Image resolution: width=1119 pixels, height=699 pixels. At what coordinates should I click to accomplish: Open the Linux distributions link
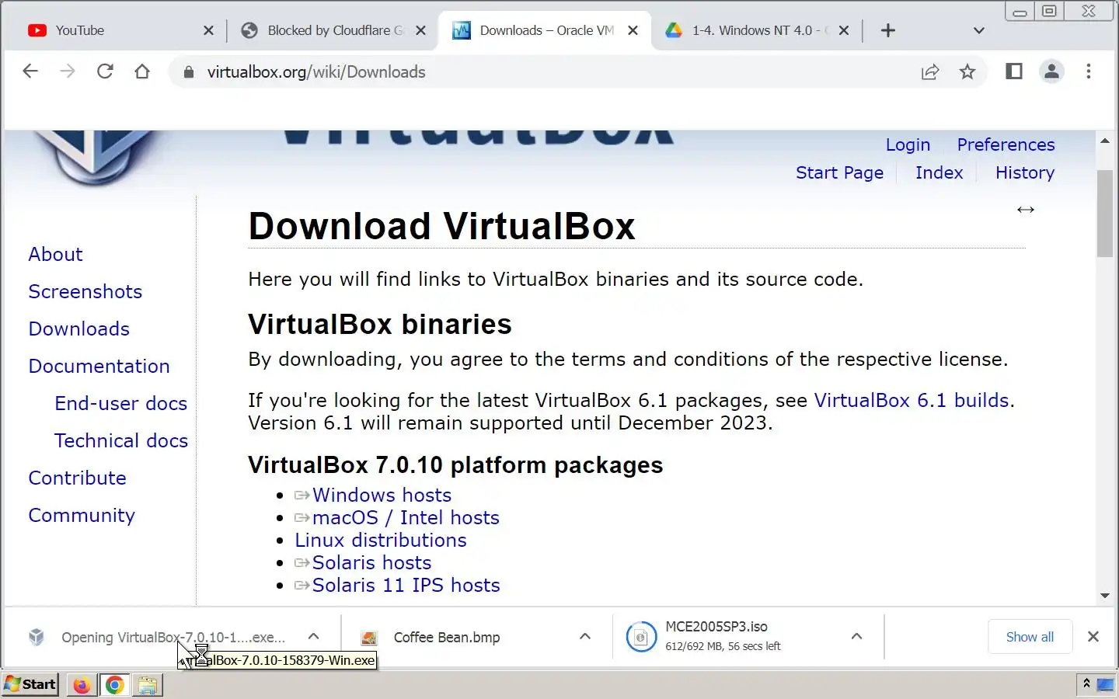381,540
